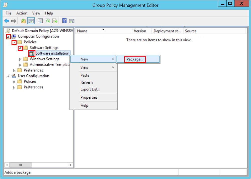251x179 pixels.
Task: Select Package... from the New submenu
Action: (135, 59)
